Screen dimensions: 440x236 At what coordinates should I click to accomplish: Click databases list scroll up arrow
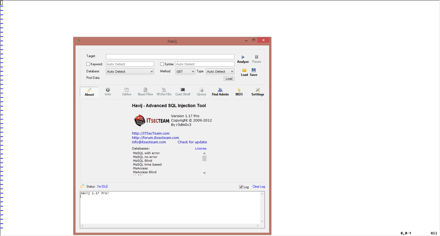pyautogui.click(x=204, y=153)
